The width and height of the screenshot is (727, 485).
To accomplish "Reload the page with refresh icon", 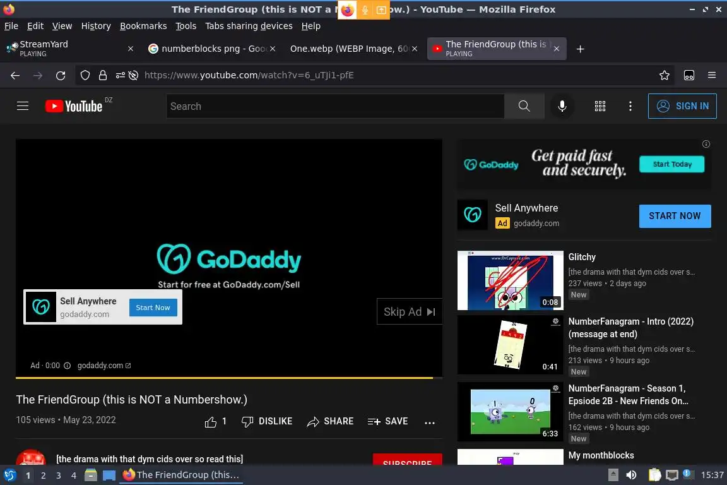I will pos(61,75).
